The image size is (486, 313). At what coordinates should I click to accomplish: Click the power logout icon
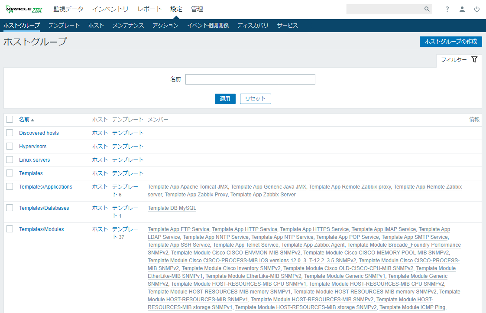[477, 9]
